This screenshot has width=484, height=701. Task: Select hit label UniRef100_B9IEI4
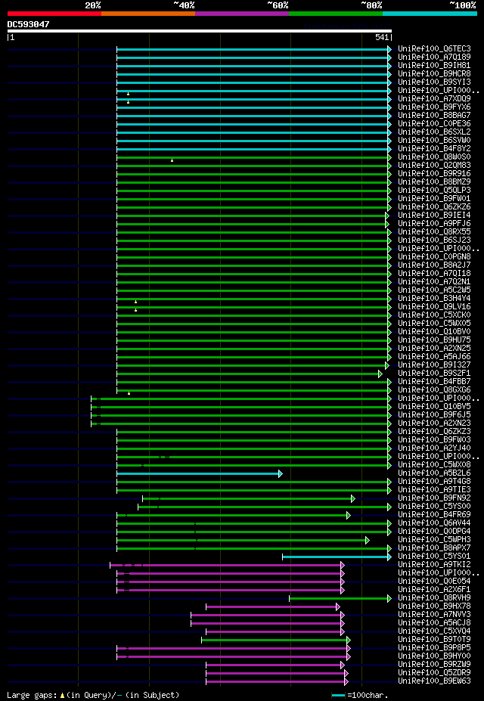(x=434, y=216)
